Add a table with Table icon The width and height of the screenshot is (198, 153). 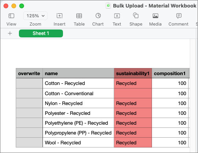[x=79, y=16]
